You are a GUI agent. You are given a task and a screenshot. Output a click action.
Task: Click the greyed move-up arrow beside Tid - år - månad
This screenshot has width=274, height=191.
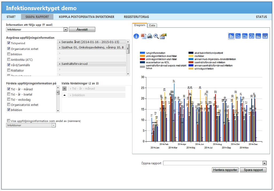click(64, 89)
